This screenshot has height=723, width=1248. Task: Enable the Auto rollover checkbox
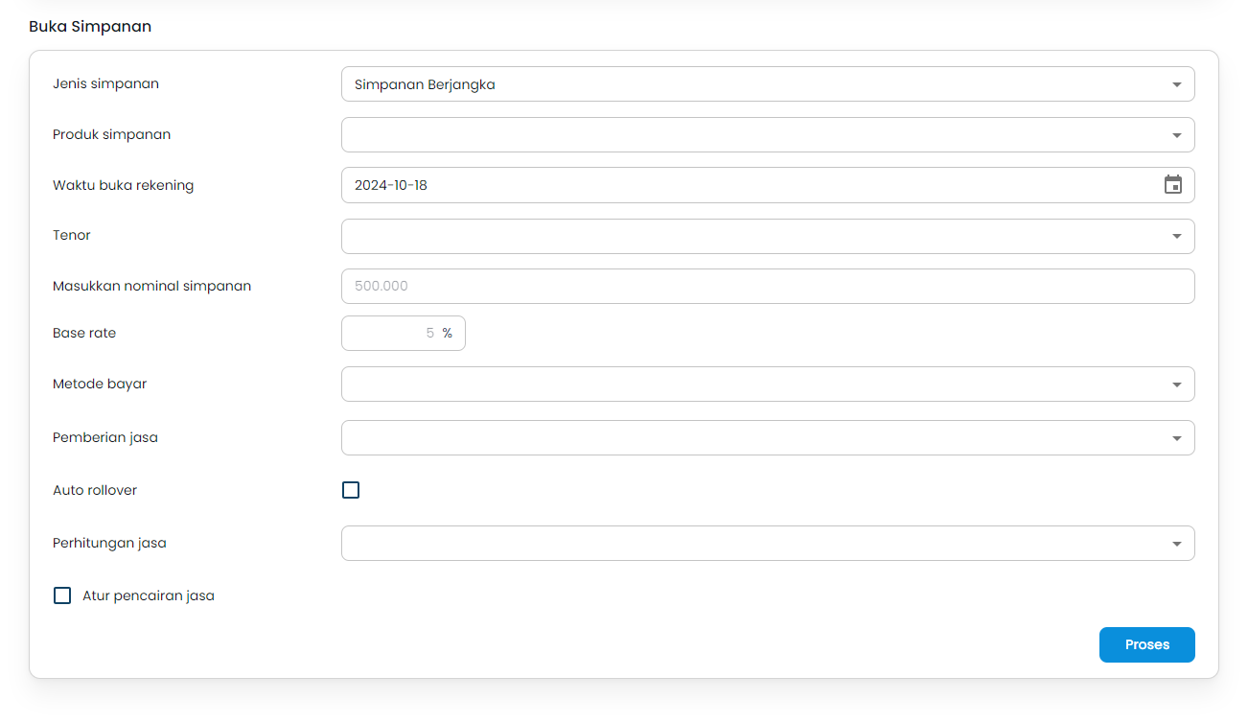(351, 489)
